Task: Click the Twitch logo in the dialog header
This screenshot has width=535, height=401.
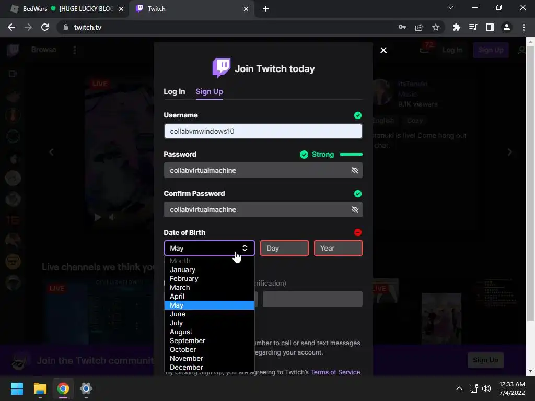Action: [x=222, y=68]
